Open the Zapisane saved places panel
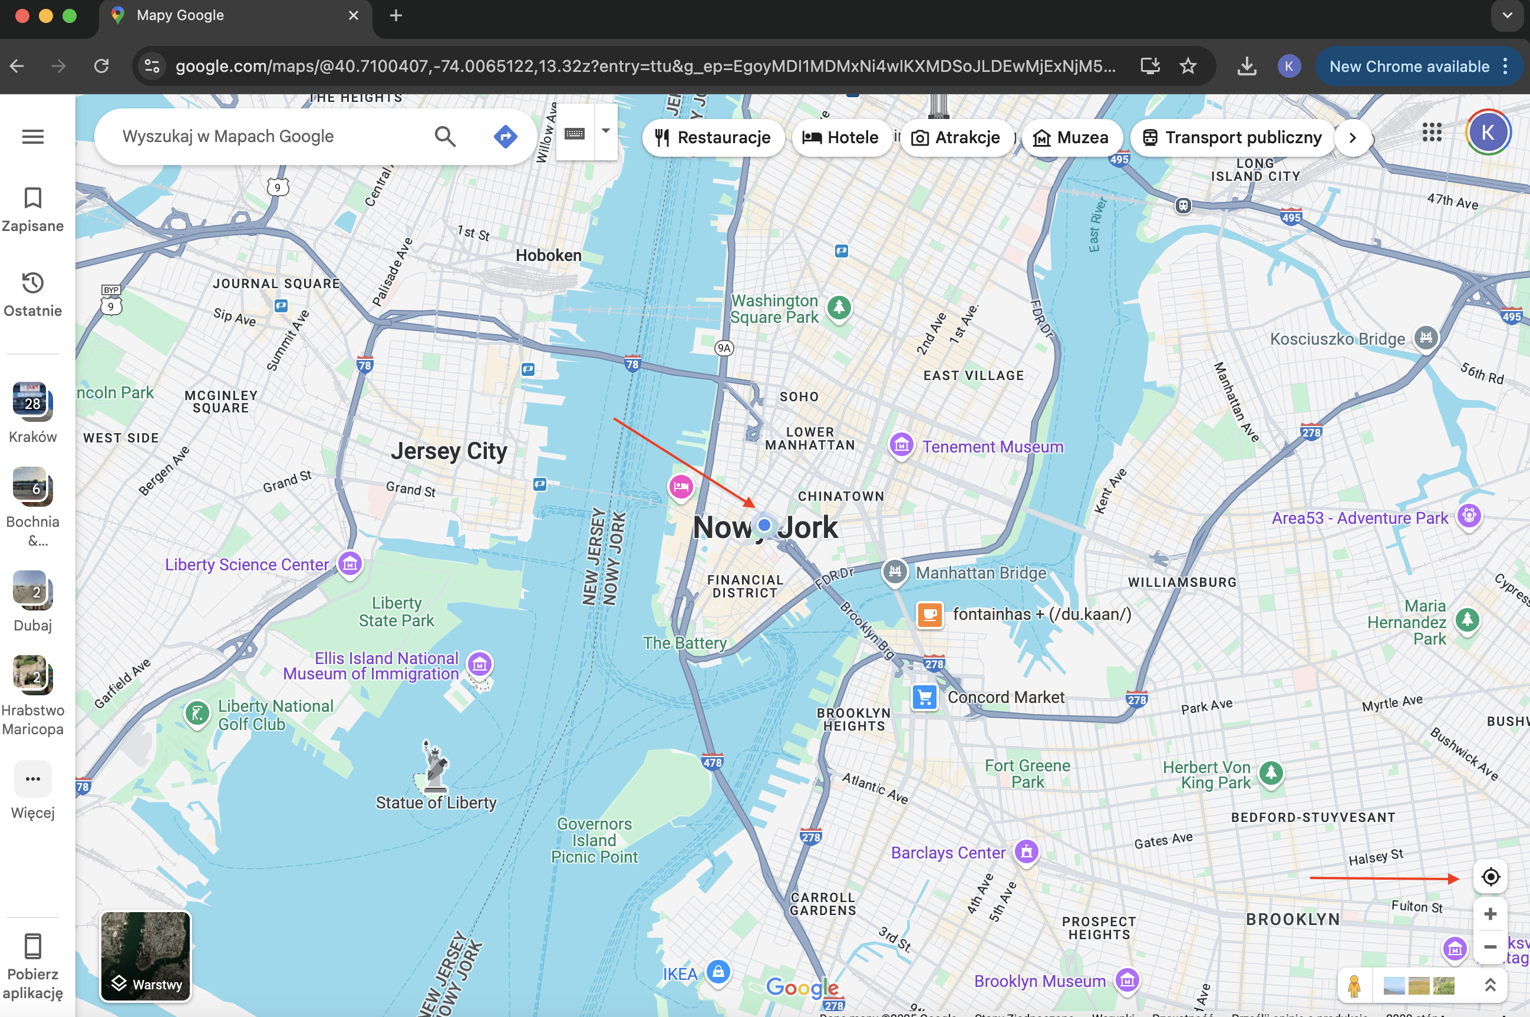The image size is (1530, 1017). coord(32,210)
